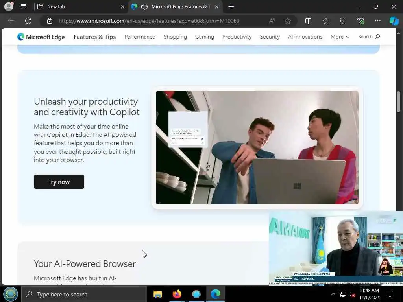
Task: Open the clock showing 11:48 AM
Action: coord(369,294)
